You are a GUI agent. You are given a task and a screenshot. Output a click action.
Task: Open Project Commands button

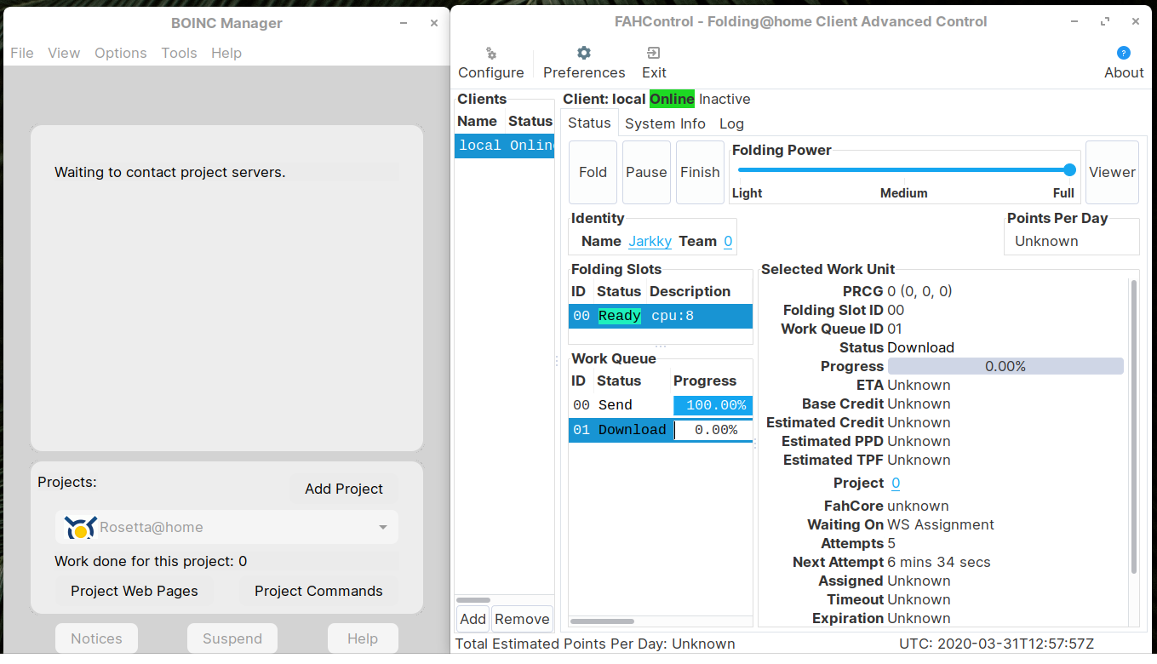pos(318,591)
